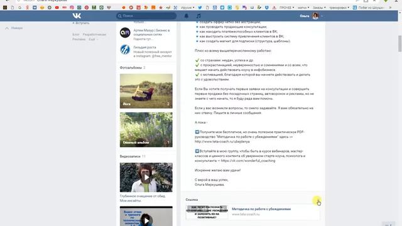This screenshot has width=402, height=226.
Task: Open the teta-coach.ru/ubejdenya link in post
Action: pyautogui.click(x=222, y=141)
